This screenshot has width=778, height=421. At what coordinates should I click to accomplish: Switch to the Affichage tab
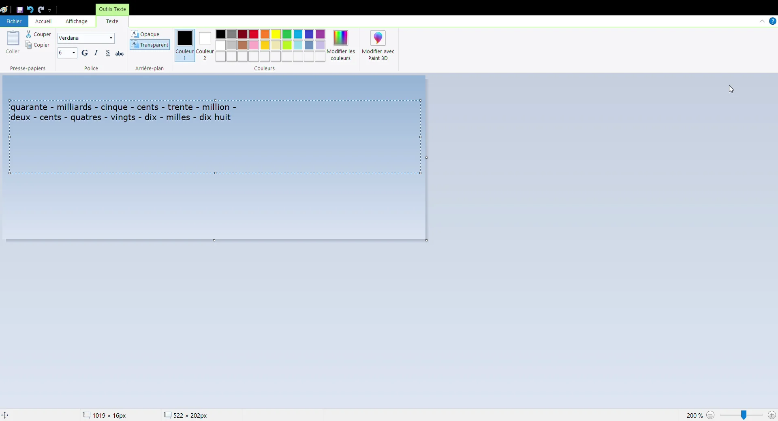(77, 21)
